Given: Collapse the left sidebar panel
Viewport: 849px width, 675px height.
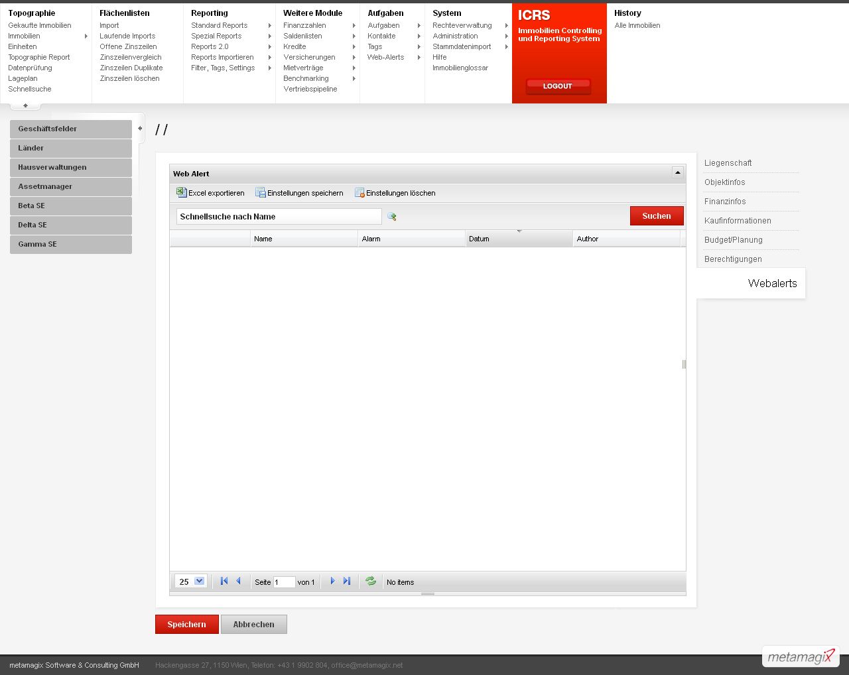Looking at the screenshot, I should click(140, 128).
